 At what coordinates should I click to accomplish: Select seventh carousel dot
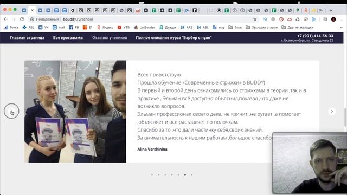(x=191, y=175)
